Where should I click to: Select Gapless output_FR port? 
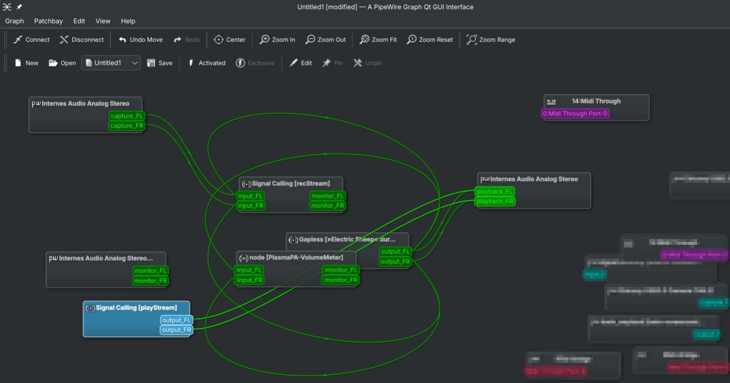(x=395, y=262)
